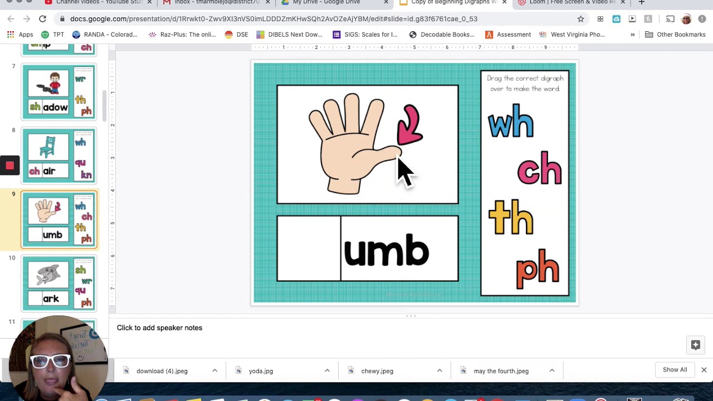
Task: Click to add speaker notes
Action: coord(159,328)
